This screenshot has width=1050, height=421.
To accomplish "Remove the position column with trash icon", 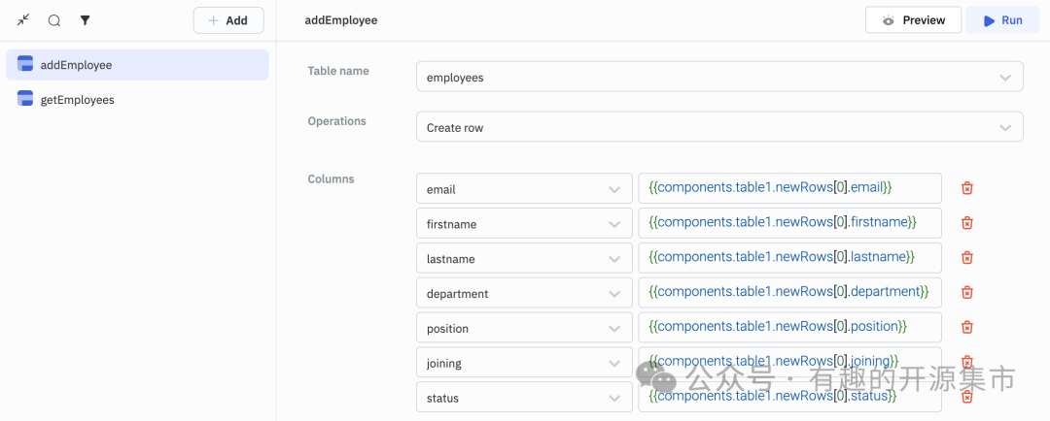I will click(967, 328).
